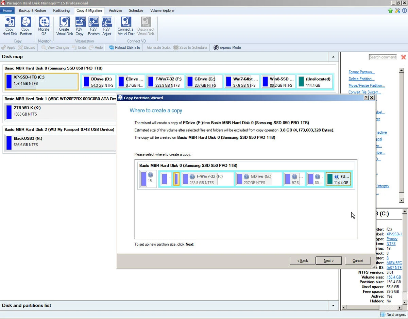
Task: Select Unallocated 114.4 GB block in wizard
Action: [x=338, y=179]
